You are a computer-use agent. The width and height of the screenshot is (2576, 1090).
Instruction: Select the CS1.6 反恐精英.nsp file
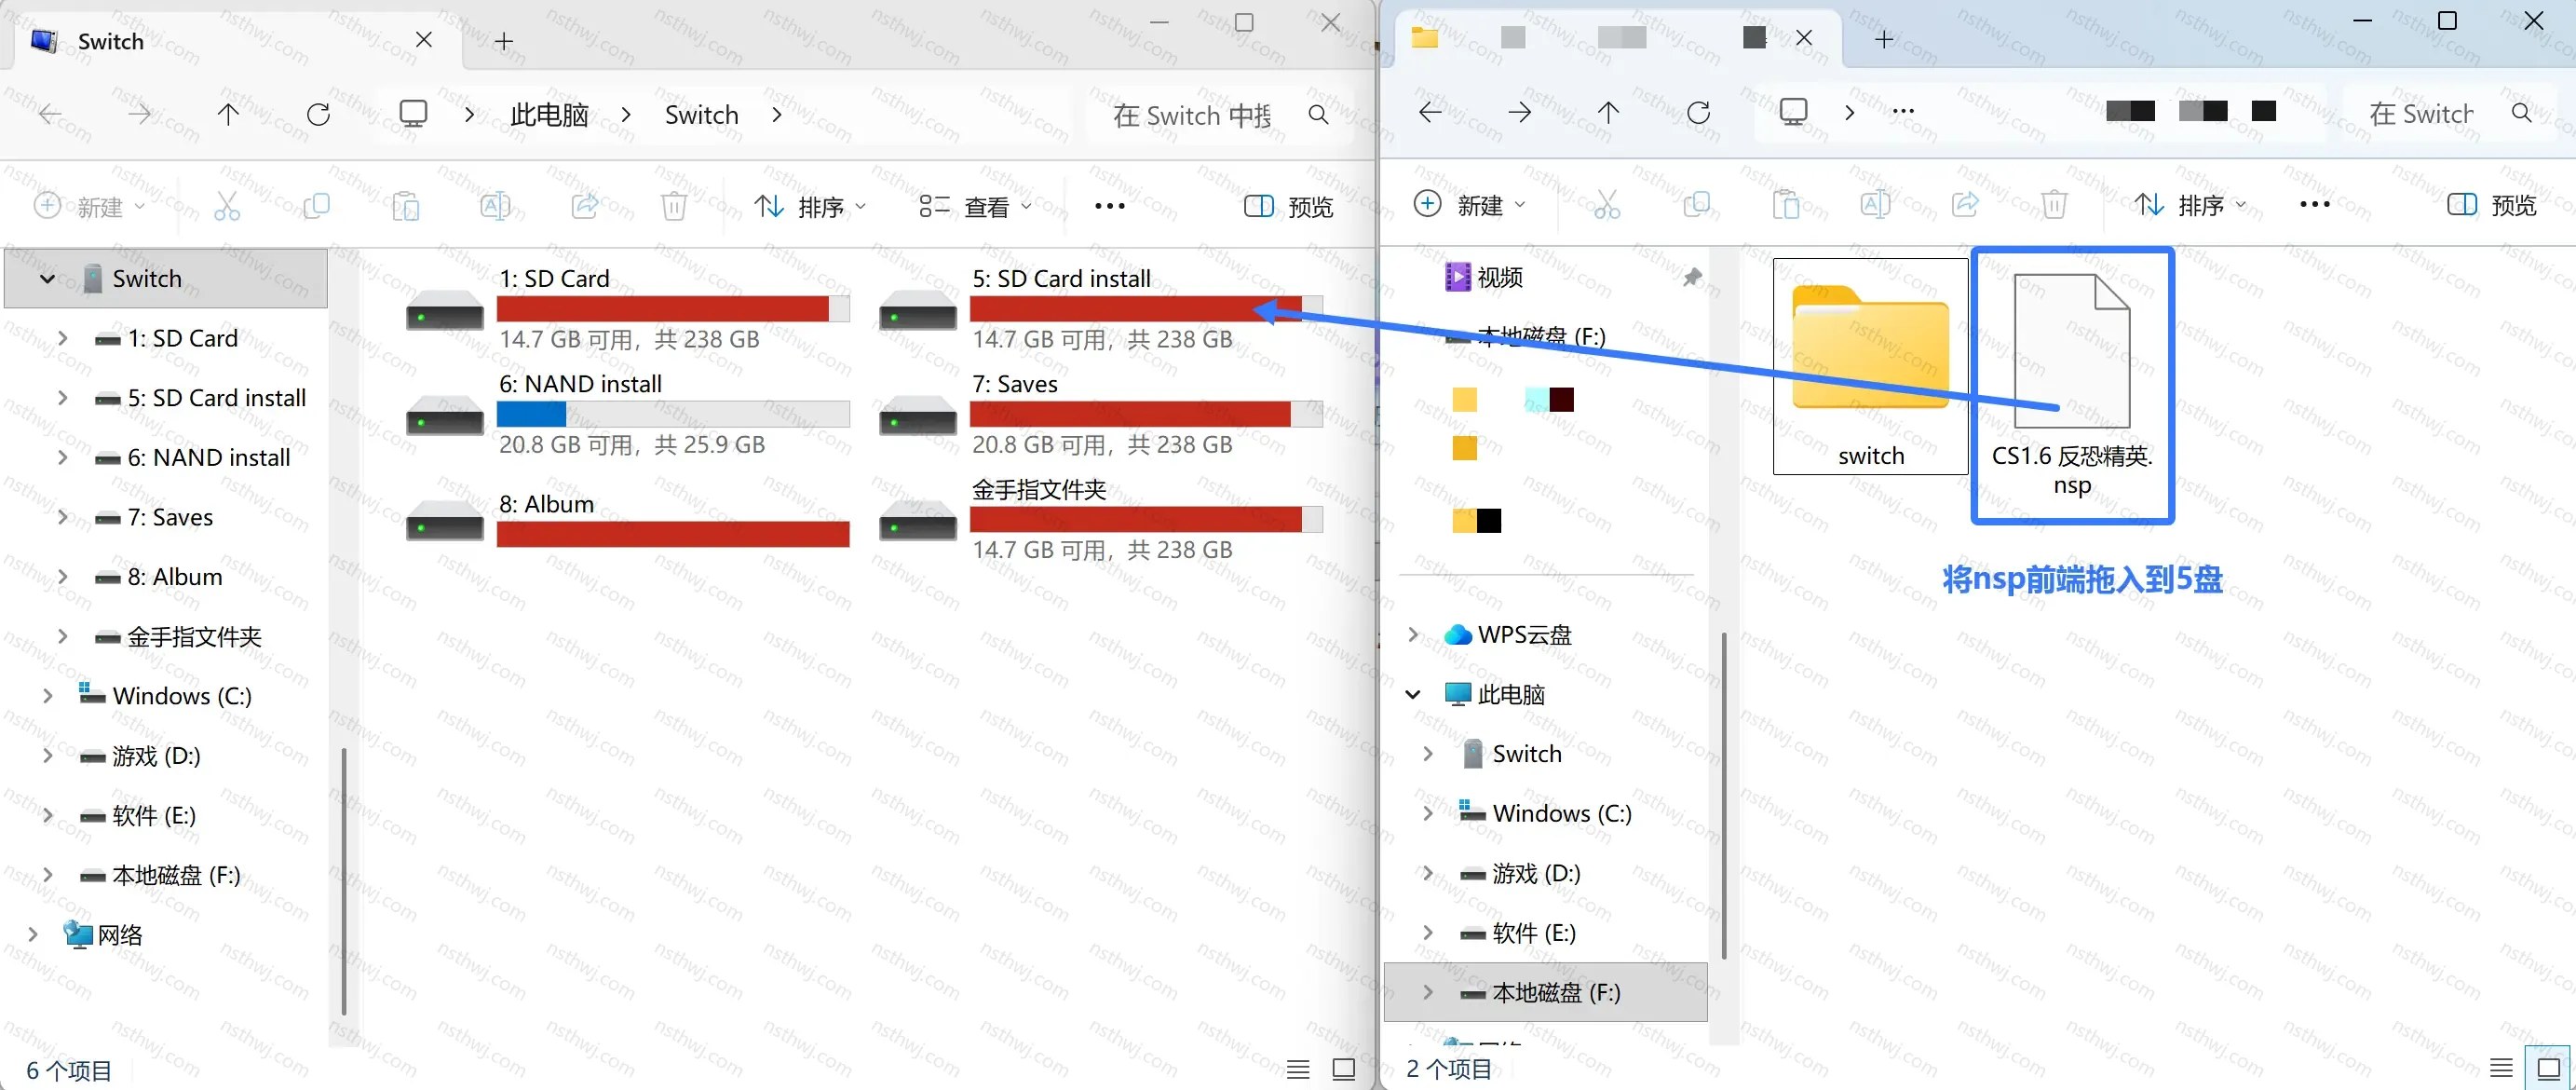click(2072, 385)
